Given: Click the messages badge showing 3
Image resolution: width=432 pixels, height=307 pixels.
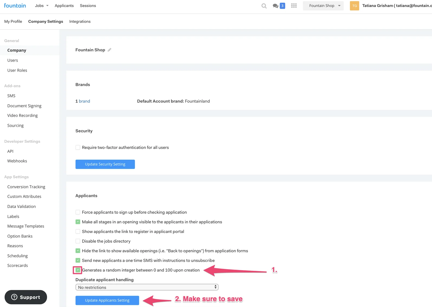Looking at the screenshot, I should (282, 6).
